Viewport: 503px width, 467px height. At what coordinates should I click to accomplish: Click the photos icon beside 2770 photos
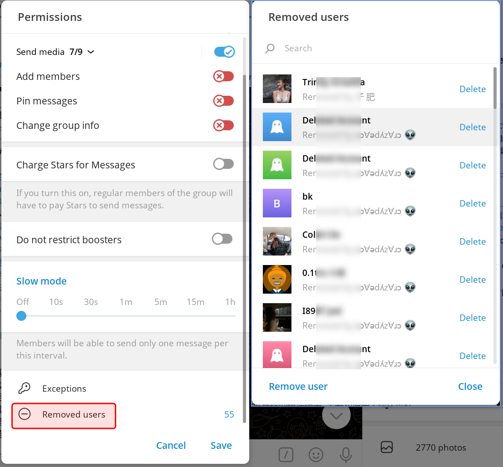387,447
